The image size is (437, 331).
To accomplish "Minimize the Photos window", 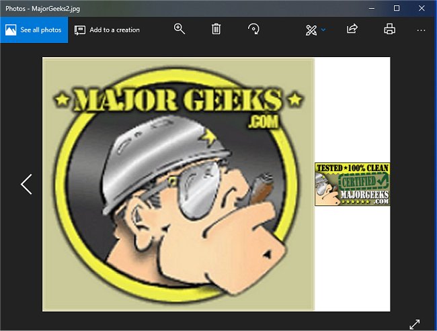I will click(x=372, y=8).
